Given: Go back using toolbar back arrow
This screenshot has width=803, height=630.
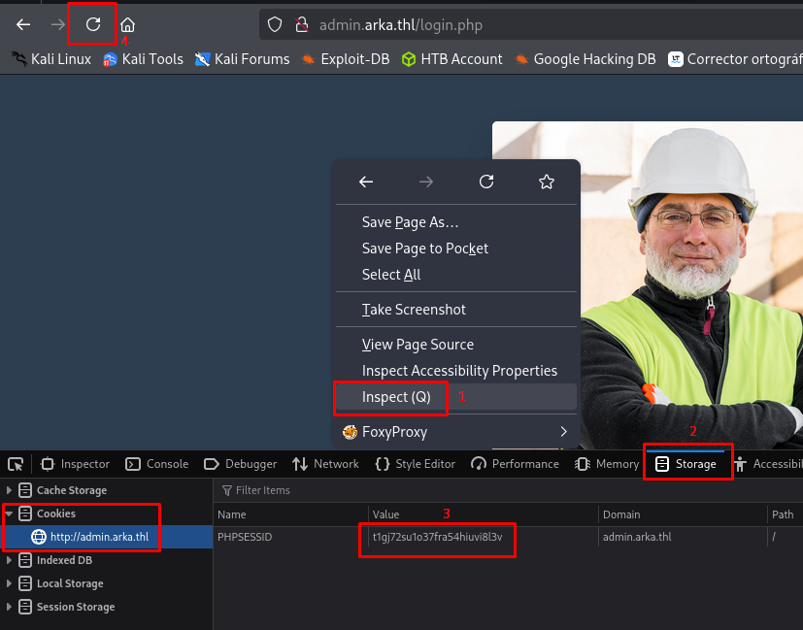Looking at the screenshot, I should tap(23, 24).
